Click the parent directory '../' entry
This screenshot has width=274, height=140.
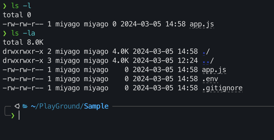pyautogui.click(x=208, y=60)
